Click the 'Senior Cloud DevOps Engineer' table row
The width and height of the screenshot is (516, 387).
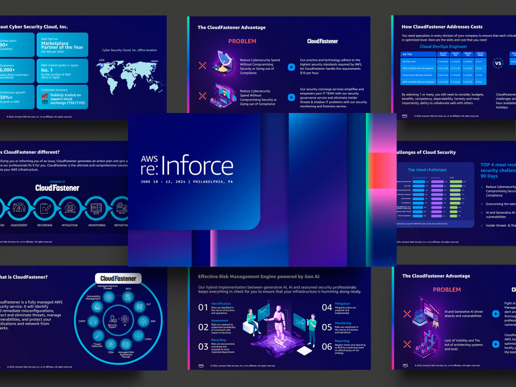pos(443,75)
